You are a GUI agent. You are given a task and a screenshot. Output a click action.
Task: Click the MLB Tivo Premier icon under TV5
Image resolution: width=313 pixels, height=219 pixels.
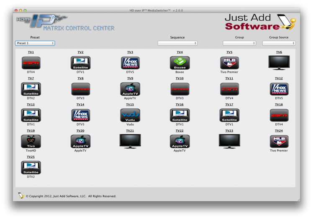coord(229,63)
